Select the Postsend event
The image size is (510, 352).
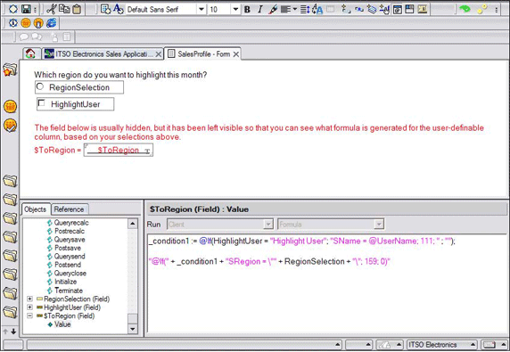pos(68,265)
